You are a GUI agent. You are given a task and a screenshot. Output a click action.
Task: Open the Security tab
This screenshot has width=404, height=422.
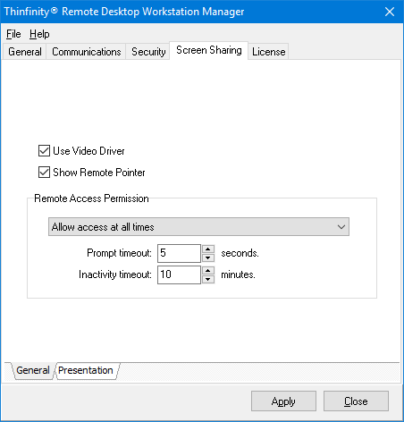click(148, 52)
